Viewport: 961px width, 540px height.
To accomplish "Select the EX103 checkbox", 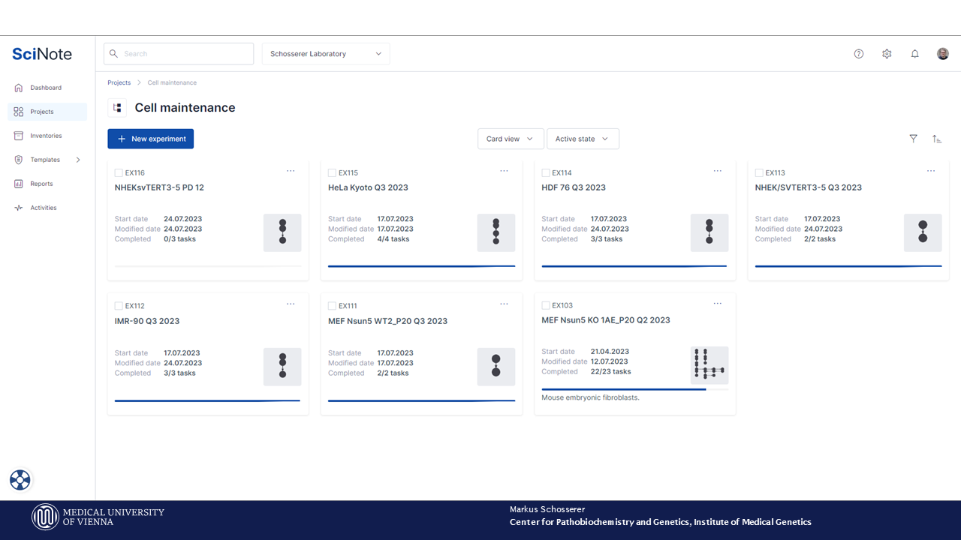I will [546, 305].
